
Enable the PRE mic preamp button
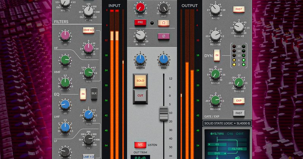click(140, 22)
